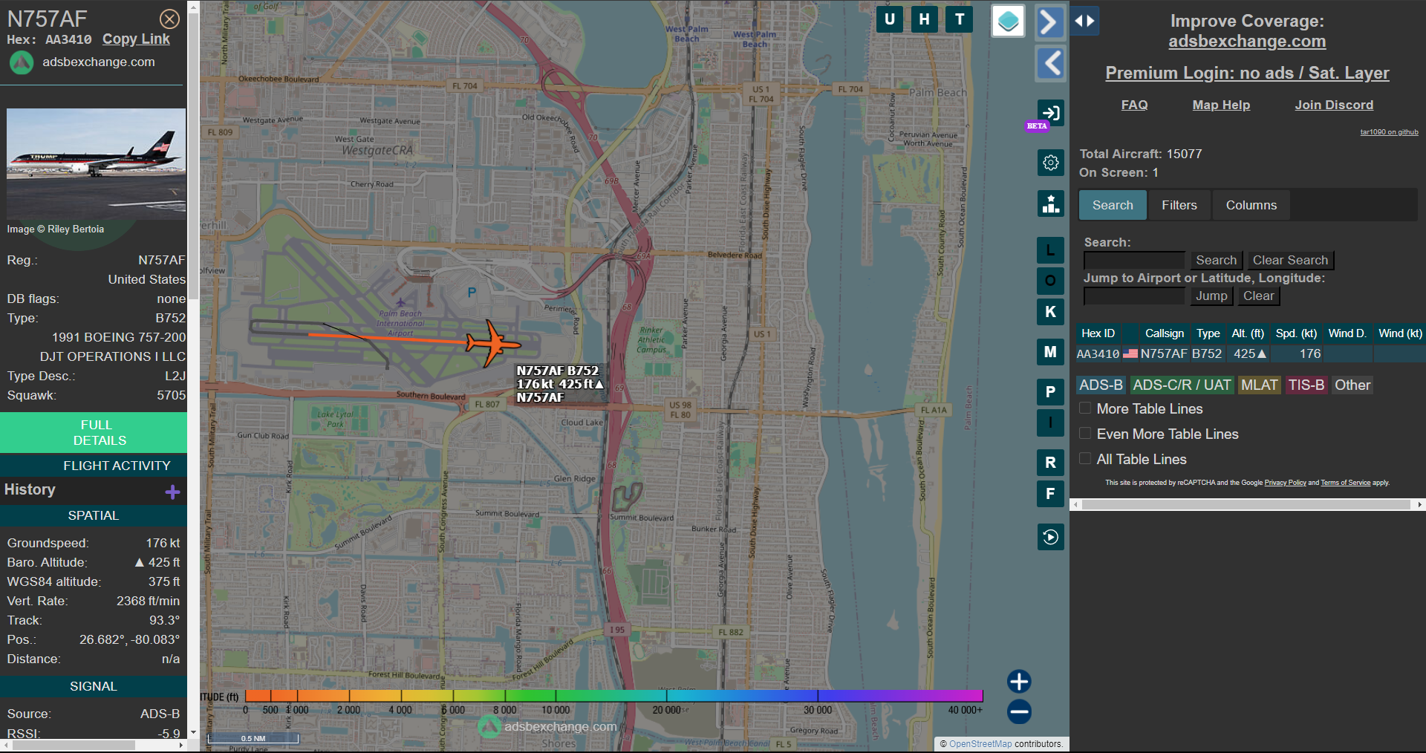Toggle the P map option button

pyautogui.click(x=1050, y=392)
